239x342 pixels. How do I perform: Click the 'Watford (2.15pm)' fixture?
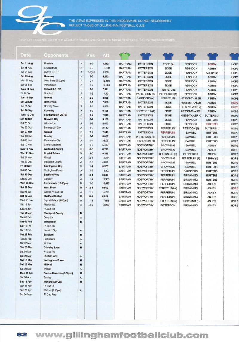[53, 290]
